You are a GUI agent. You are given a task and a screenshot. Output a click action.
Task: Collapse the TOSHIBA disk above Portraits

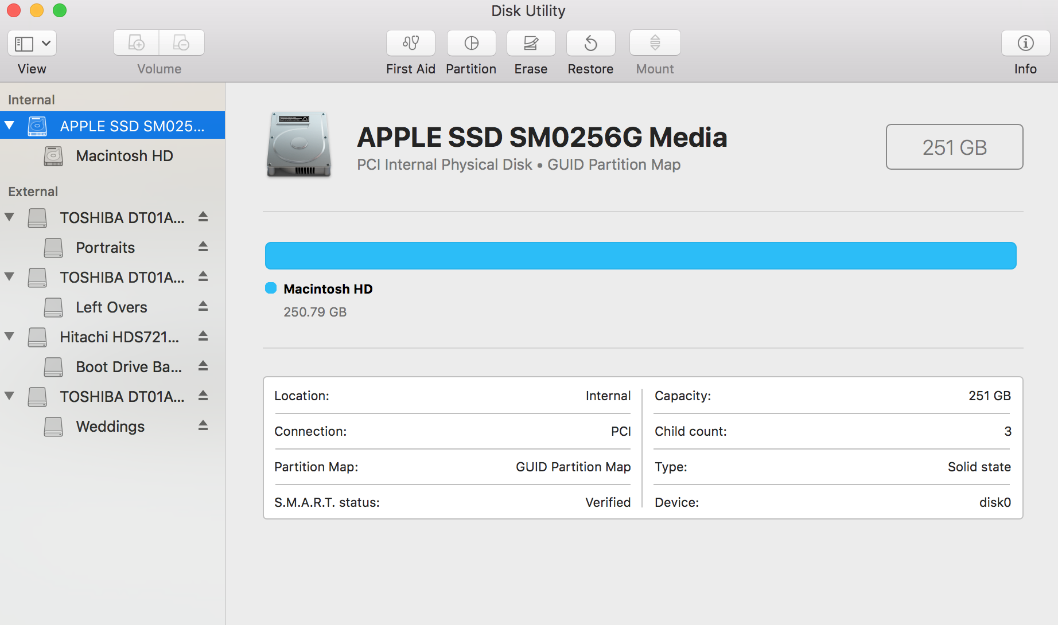pyautogui.click(x=9, y=217)
